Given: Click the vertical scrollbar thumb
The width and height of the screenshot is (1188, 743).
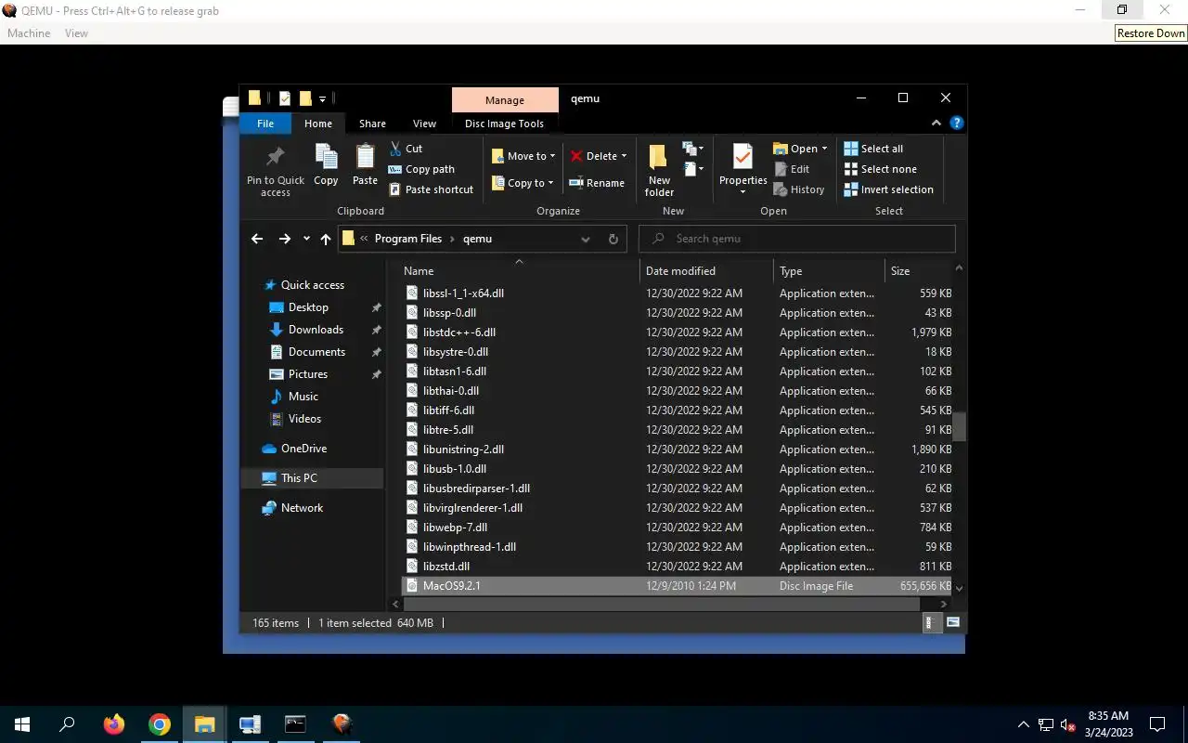Looking at the screenshot, I should [960, 426].
